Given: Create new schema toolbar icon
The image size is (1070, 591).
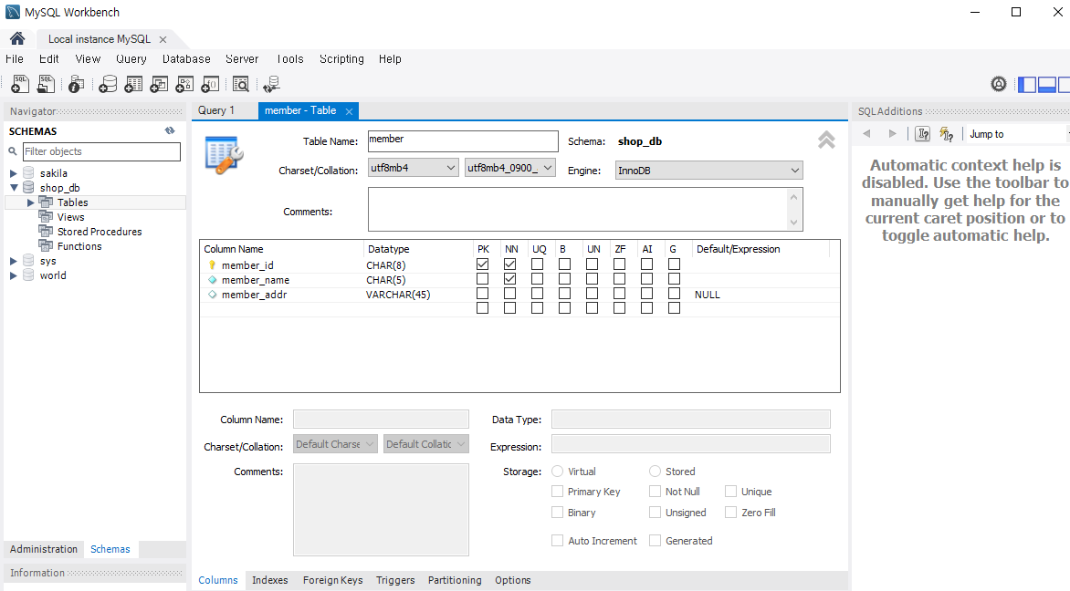Looking at the screenshot, I should click(x=108, y=84).
